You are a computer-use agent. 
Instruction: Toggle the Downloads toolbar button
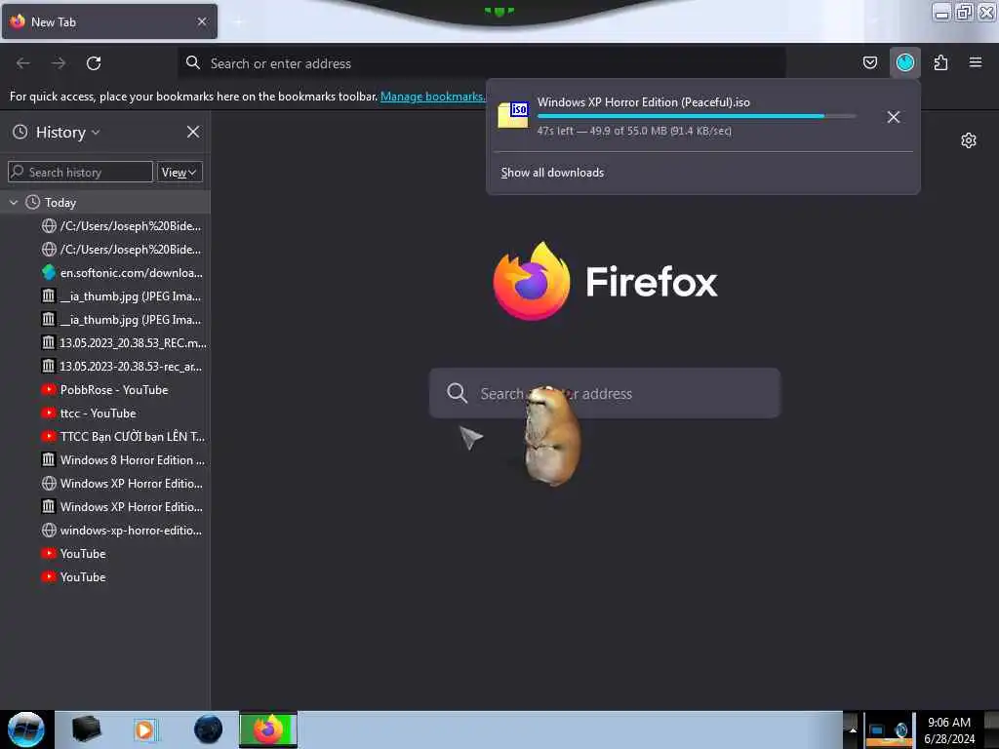(904, 62)
